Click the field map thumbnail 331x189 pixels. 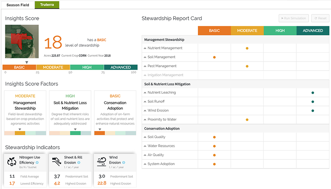22,42
